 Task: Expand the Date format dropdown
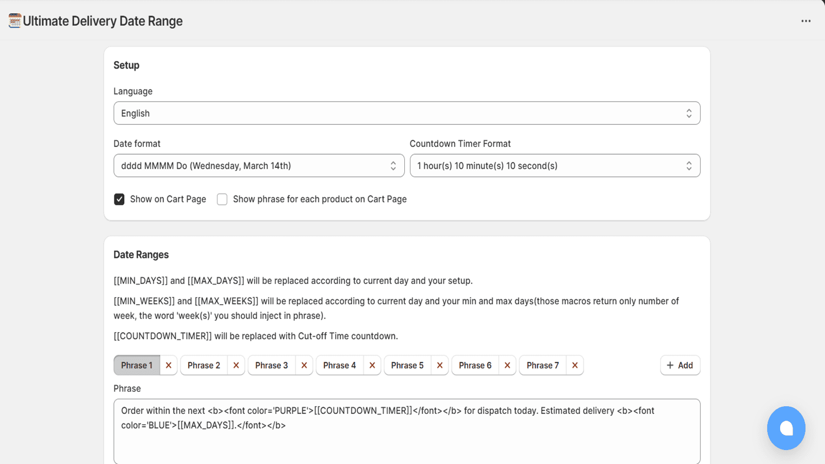click(x=258, y=166)
